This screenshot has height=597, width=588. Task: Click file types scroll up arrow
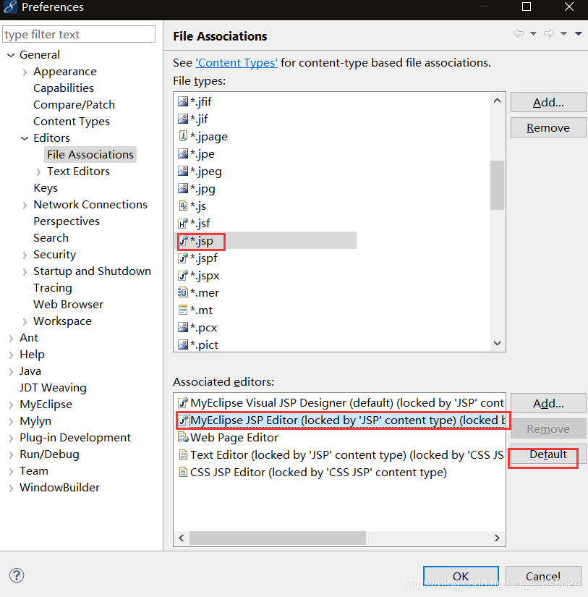pyautogui.click(x=497, y=101)
